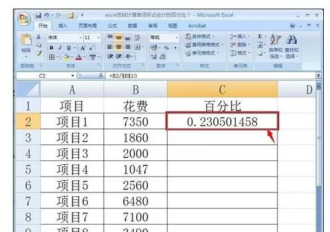
Task: Decrease font size with the smaller A icon
Action: (91, 48)
